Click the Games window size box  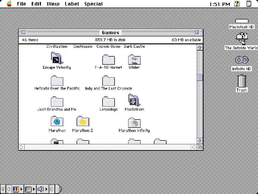point(200,147)
